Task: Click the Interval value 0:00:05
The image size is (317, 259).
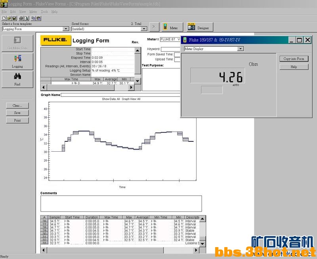Action: [97, 62]
